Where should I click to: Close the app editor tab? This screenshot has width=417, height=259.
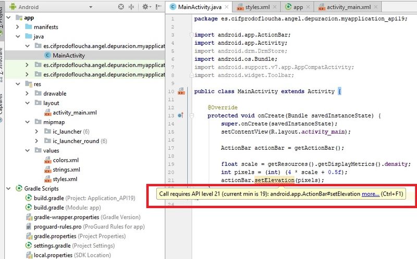click(x=308, y=7)
